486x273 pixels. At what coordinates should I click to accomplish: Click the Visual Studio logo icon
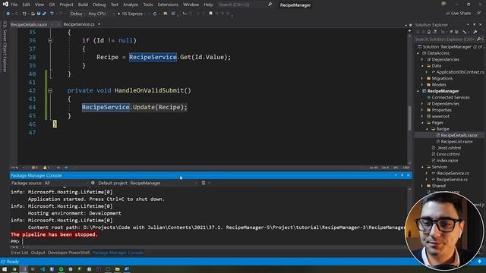[5, 5]
